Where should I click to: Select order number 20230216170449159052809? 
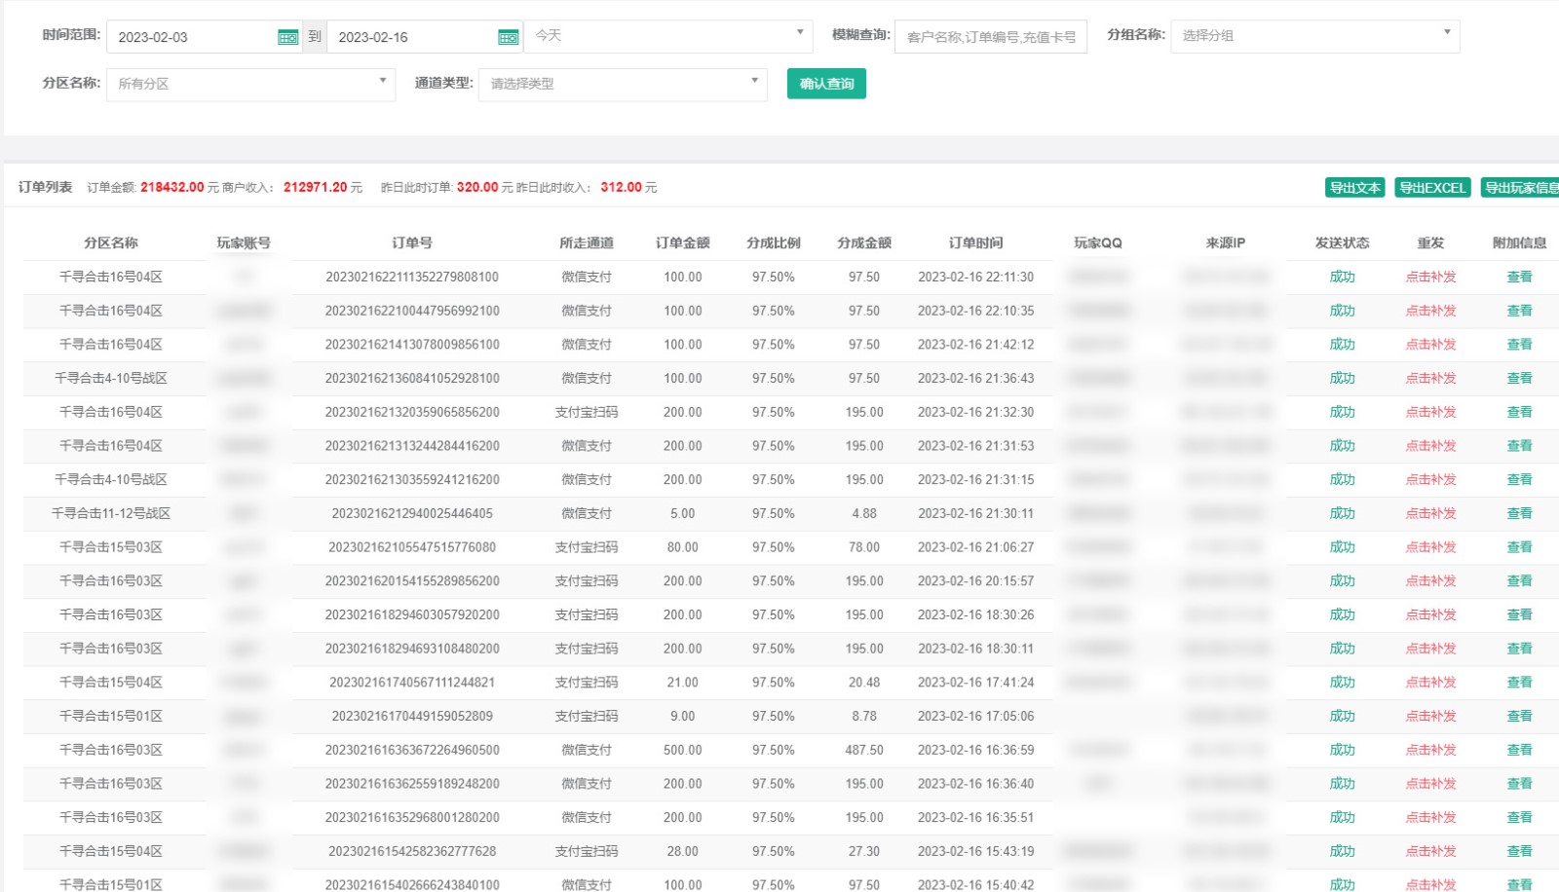(412, 717)
